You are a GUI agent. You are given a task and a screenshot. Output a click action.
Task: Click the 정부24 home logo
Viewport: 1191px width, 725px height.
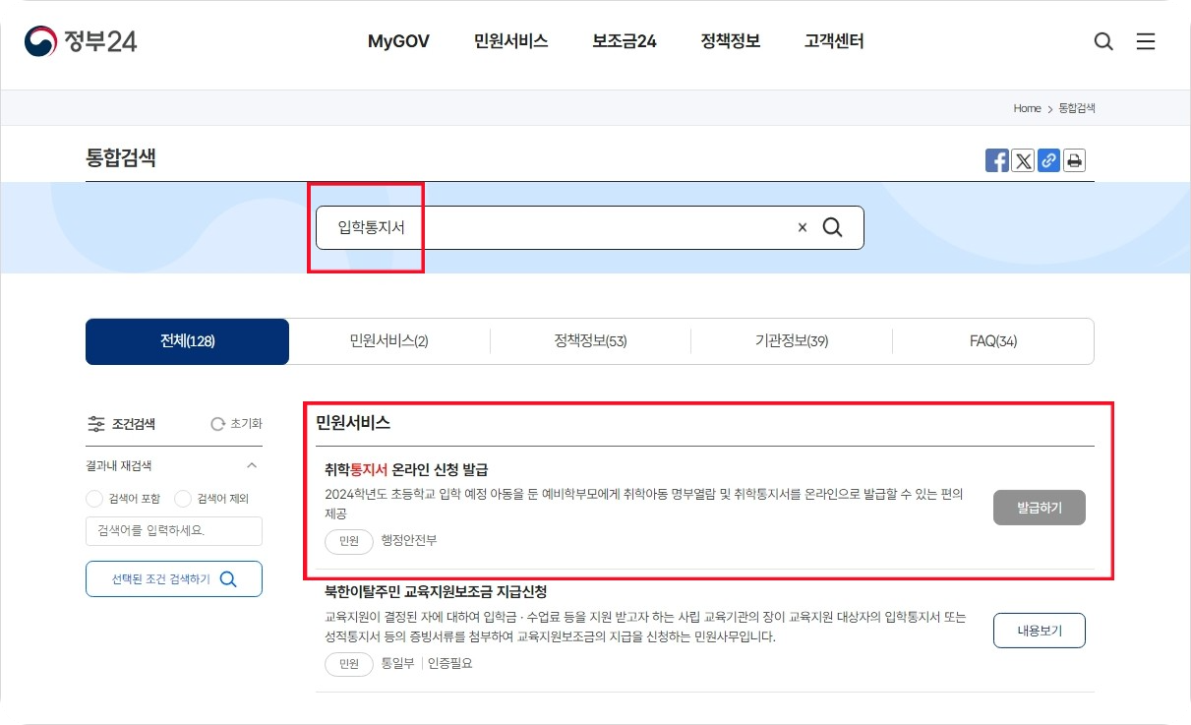82,41
